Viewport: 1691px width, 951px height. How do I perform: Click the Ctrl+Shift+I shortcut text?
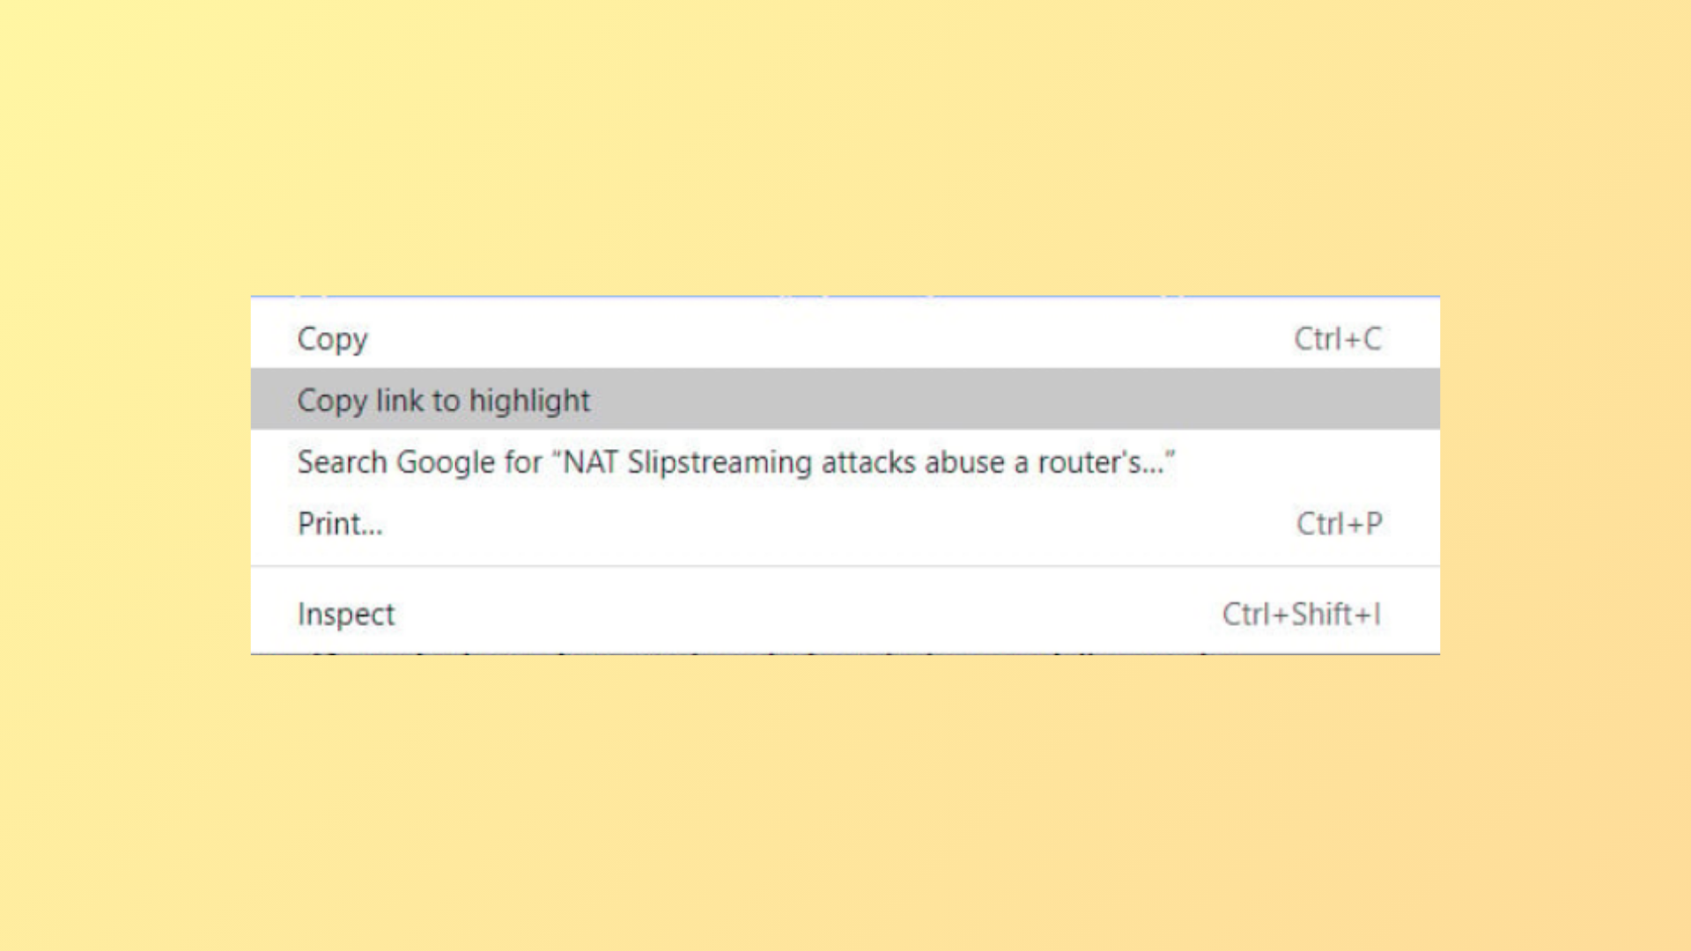point(1301,614)
